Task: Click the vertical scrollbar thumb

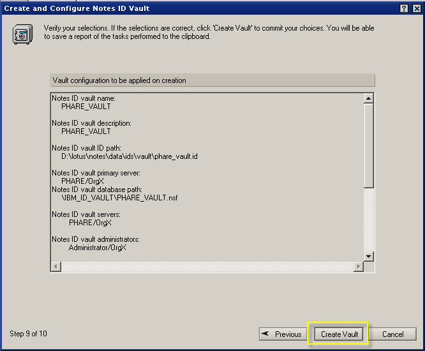Action: click(x=368, y=146)
